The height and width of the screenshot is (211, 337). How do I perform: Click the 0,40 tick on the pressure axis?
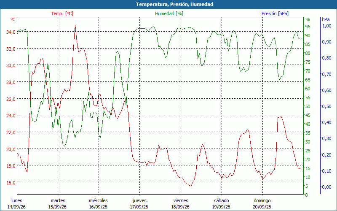326,122
